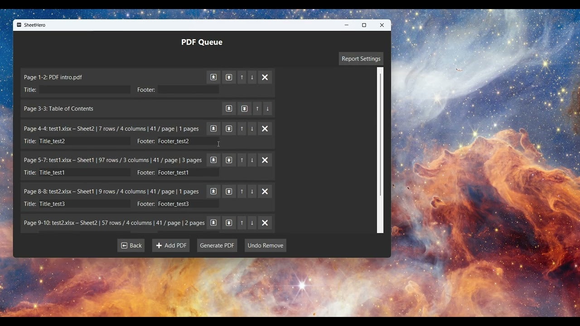Edit the Footer_test1 footer field
This screenshot has height=326, width=580.
[188, 173]
